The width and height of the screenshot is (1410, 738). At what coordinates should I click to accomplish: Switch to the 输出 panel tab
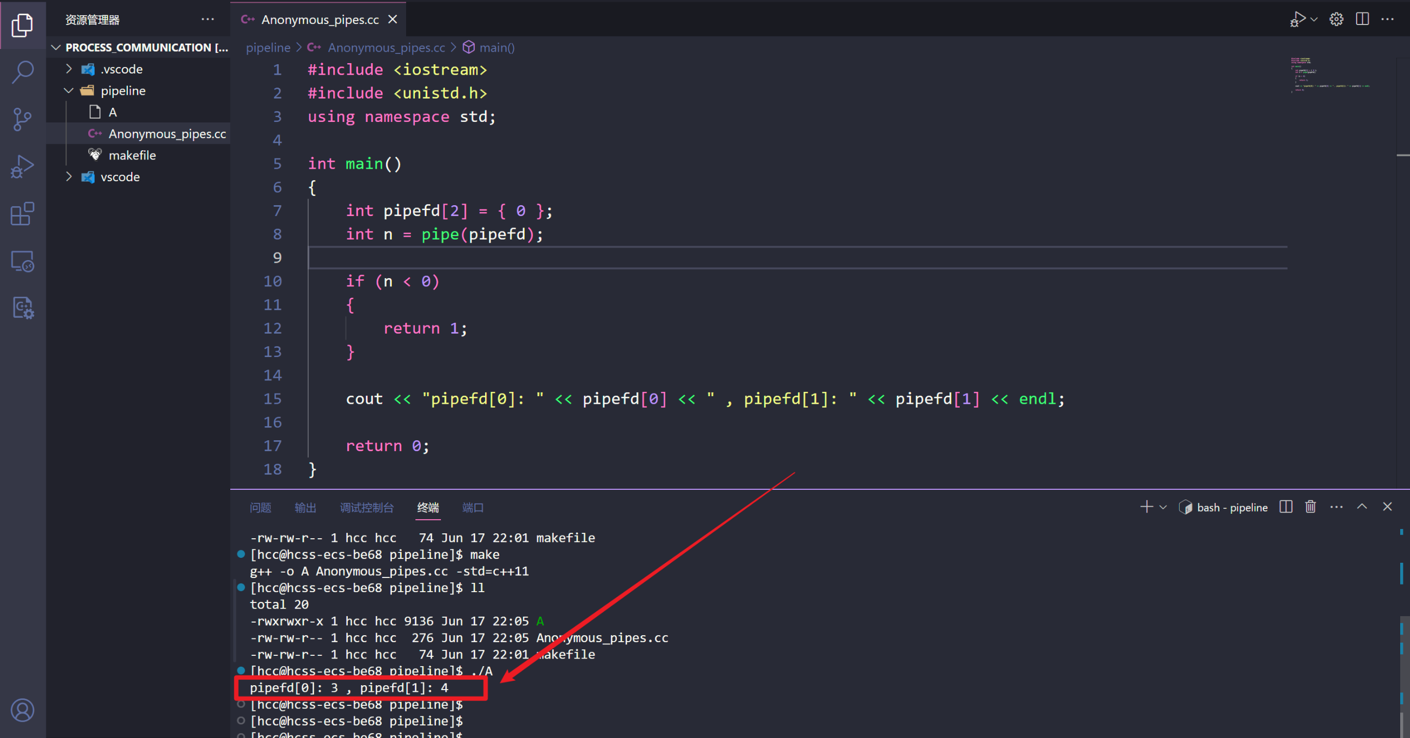(x=305, y=508)
